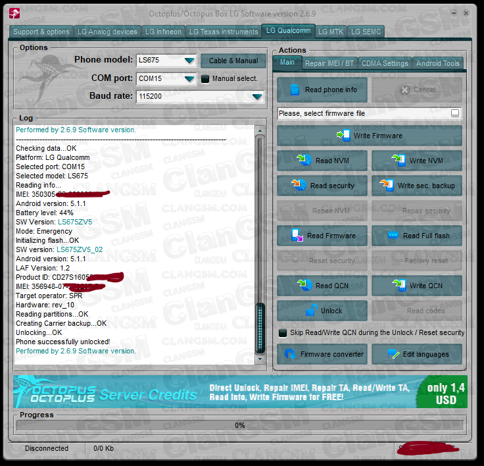Click the Firmware converter icon

click(290, 353)
